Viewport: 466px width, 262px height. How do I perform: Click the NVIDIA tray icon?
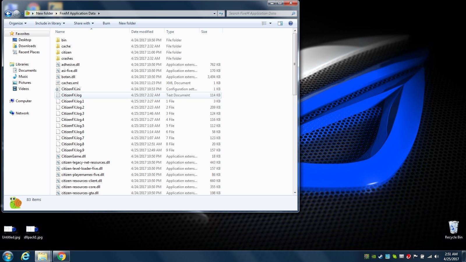tap(373, 256)
